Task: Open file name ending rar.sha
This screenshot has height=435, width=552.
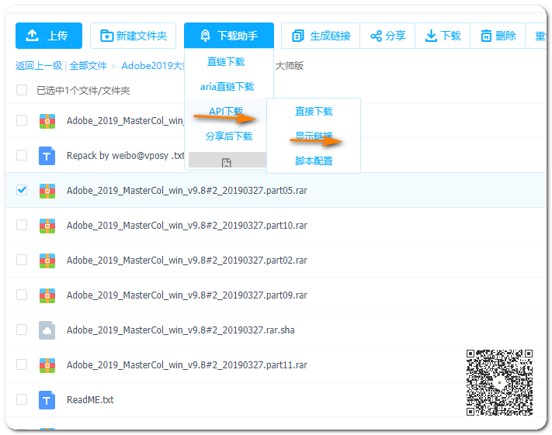Action: pyautogui.click(x=181, y=330)
